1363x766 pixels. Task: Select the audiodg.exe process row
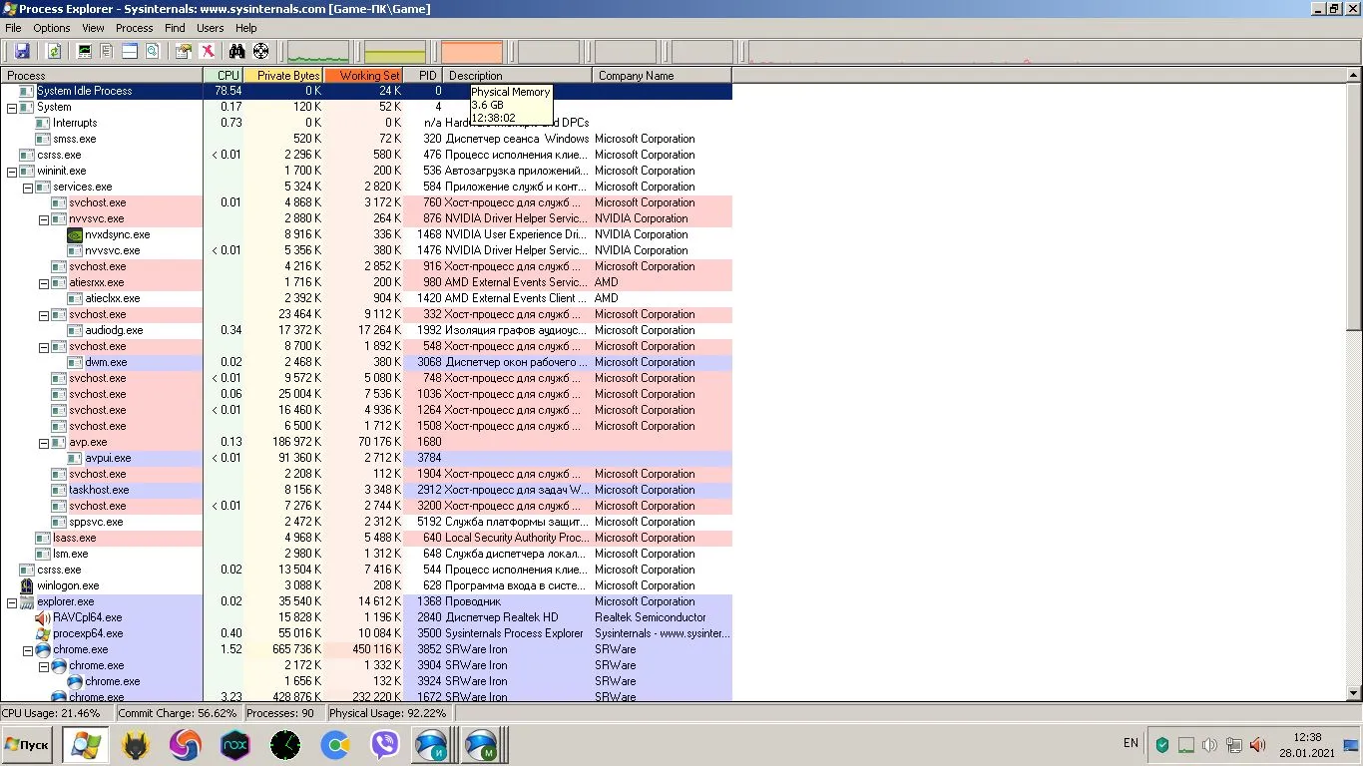point(366,330)
